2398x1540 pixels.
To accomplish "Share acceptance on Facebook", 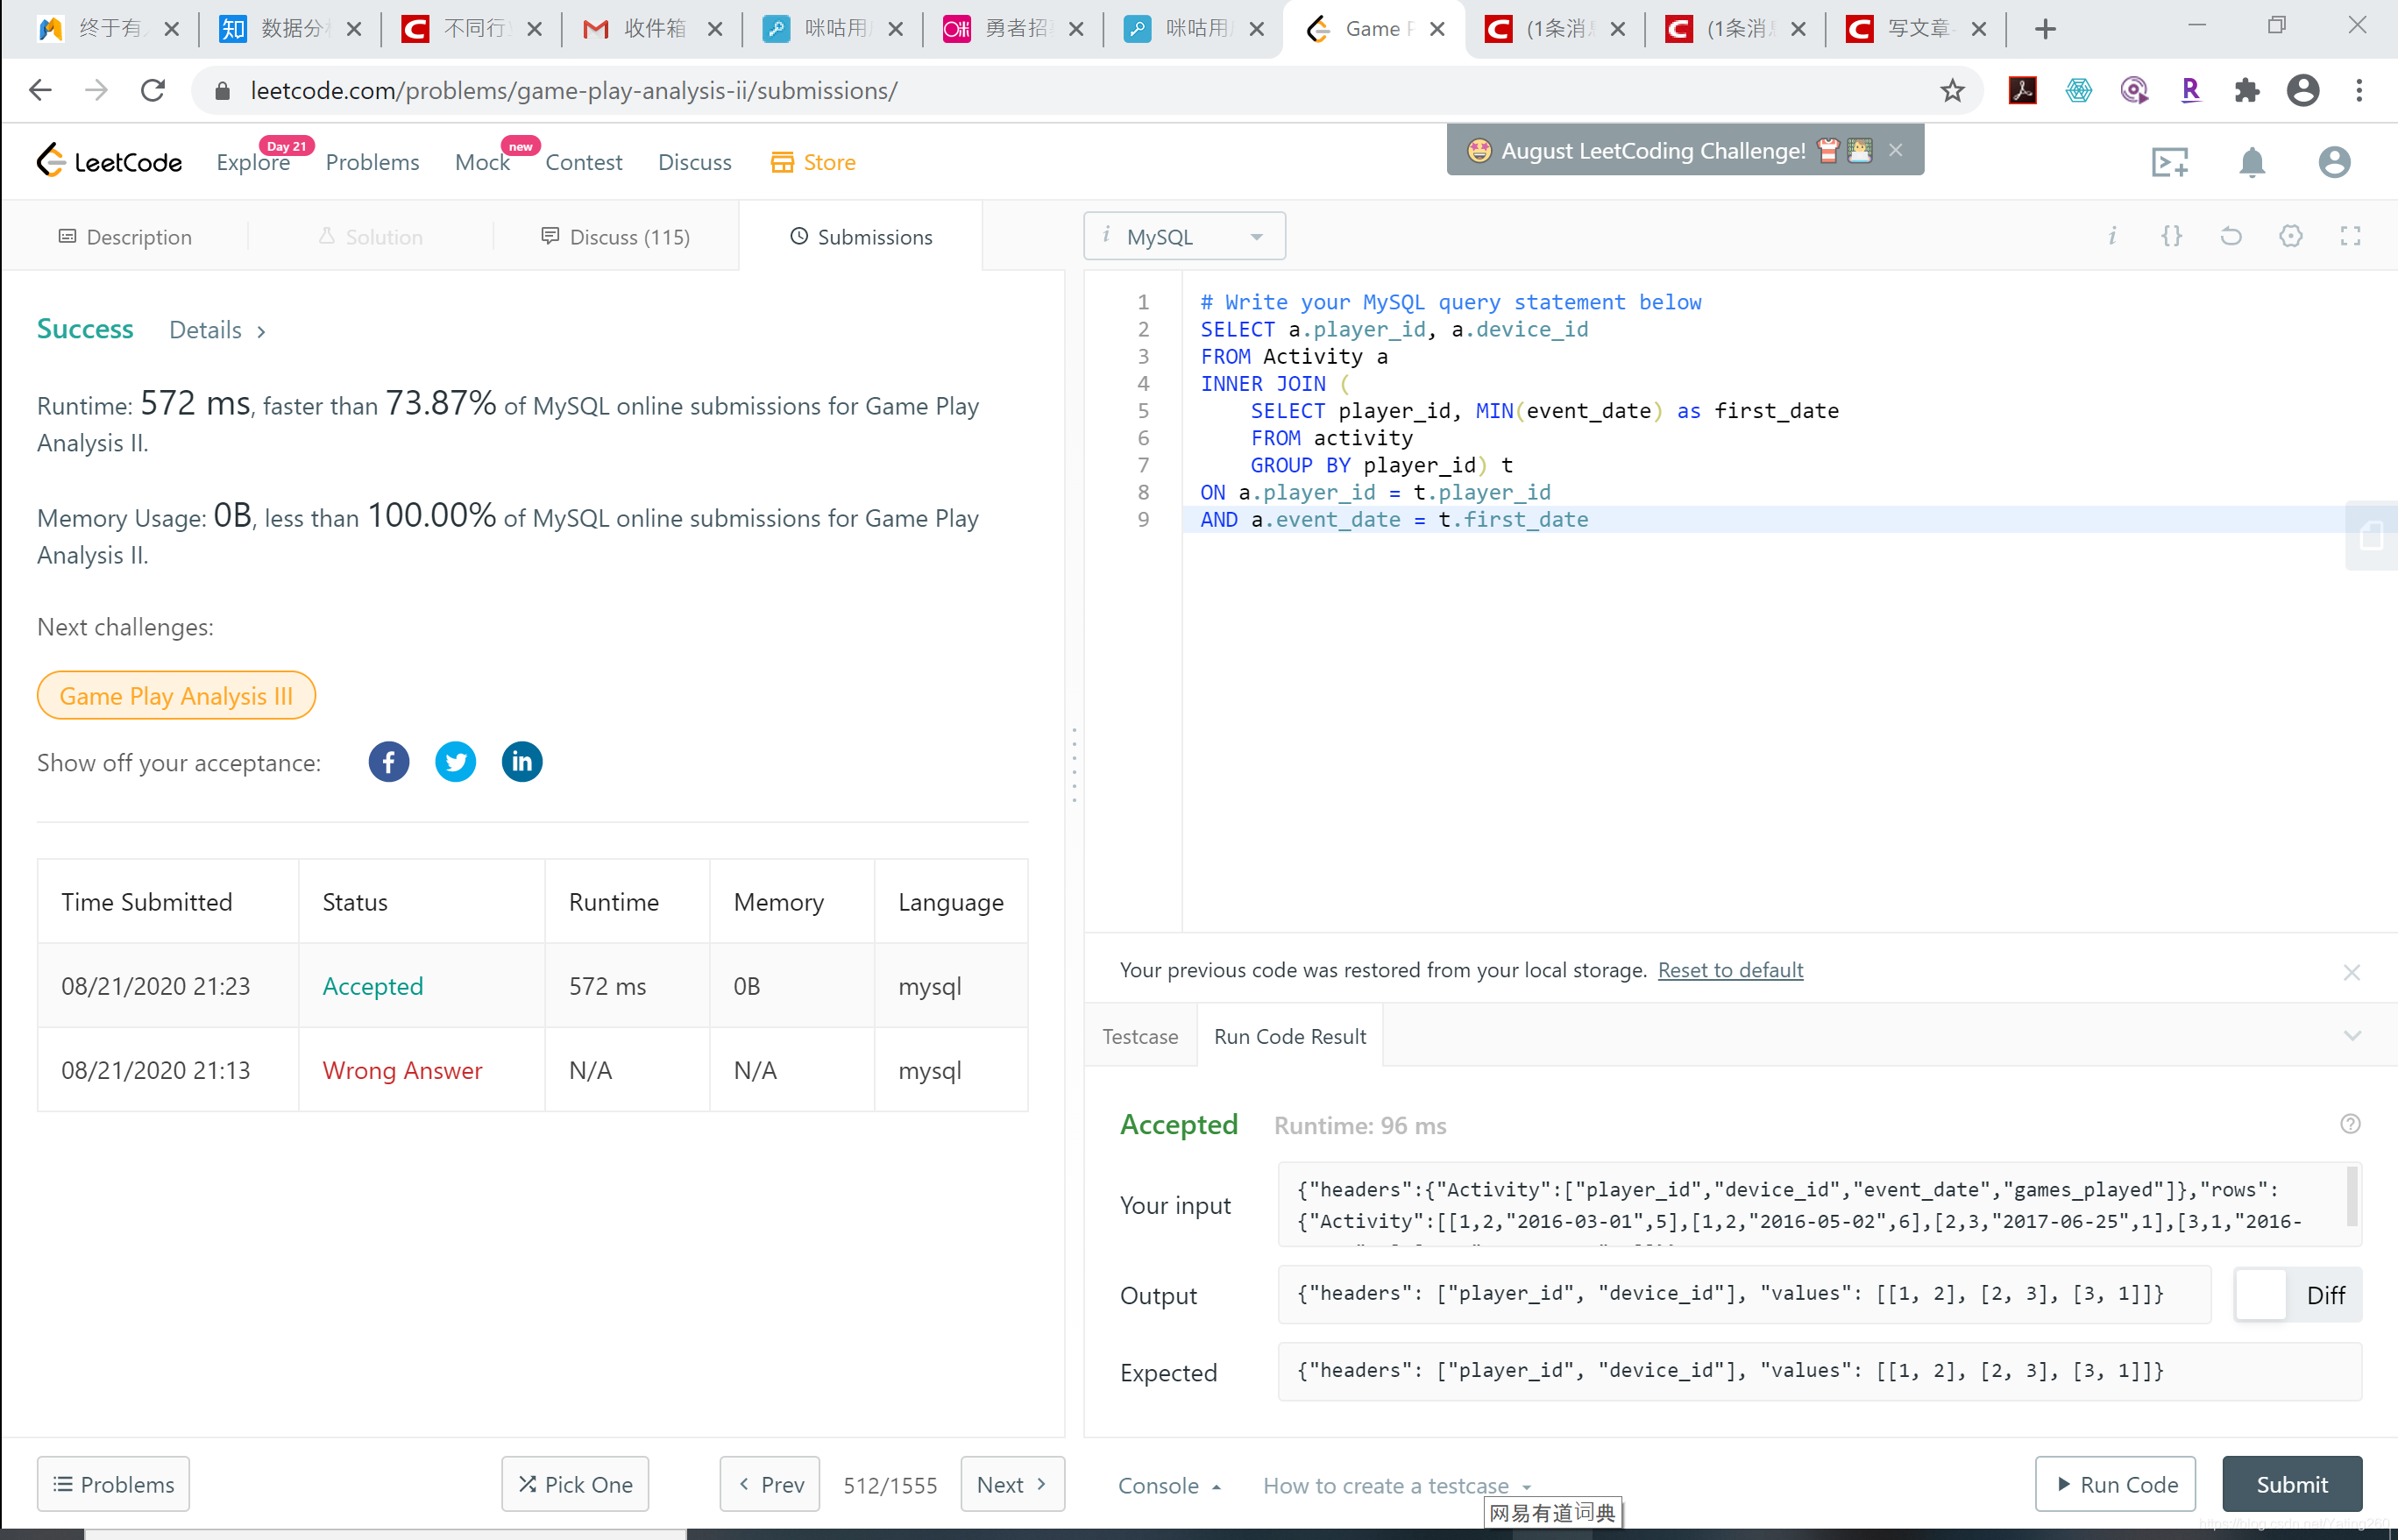I will pyautogui.click(x=388, y=762).
